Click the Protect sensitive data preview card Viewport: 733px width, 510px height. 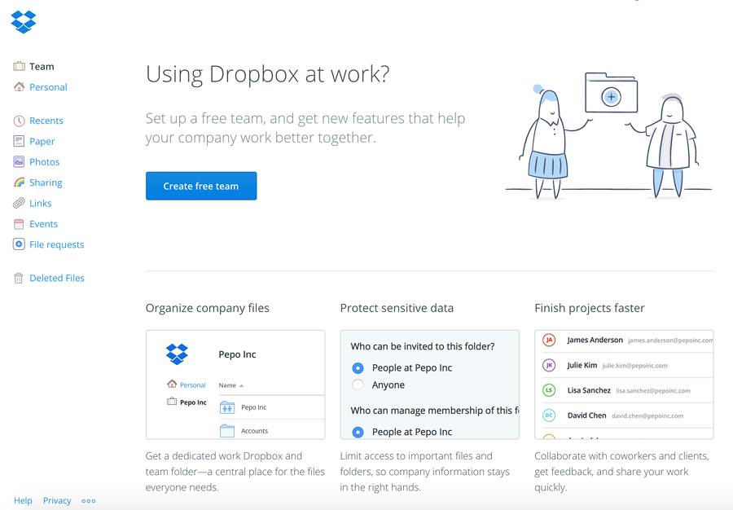[429, 385]
